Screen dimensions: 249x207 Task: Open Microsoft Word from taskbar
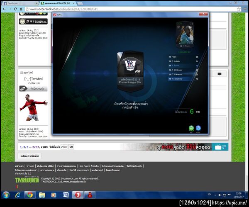(x=66, y=195)
